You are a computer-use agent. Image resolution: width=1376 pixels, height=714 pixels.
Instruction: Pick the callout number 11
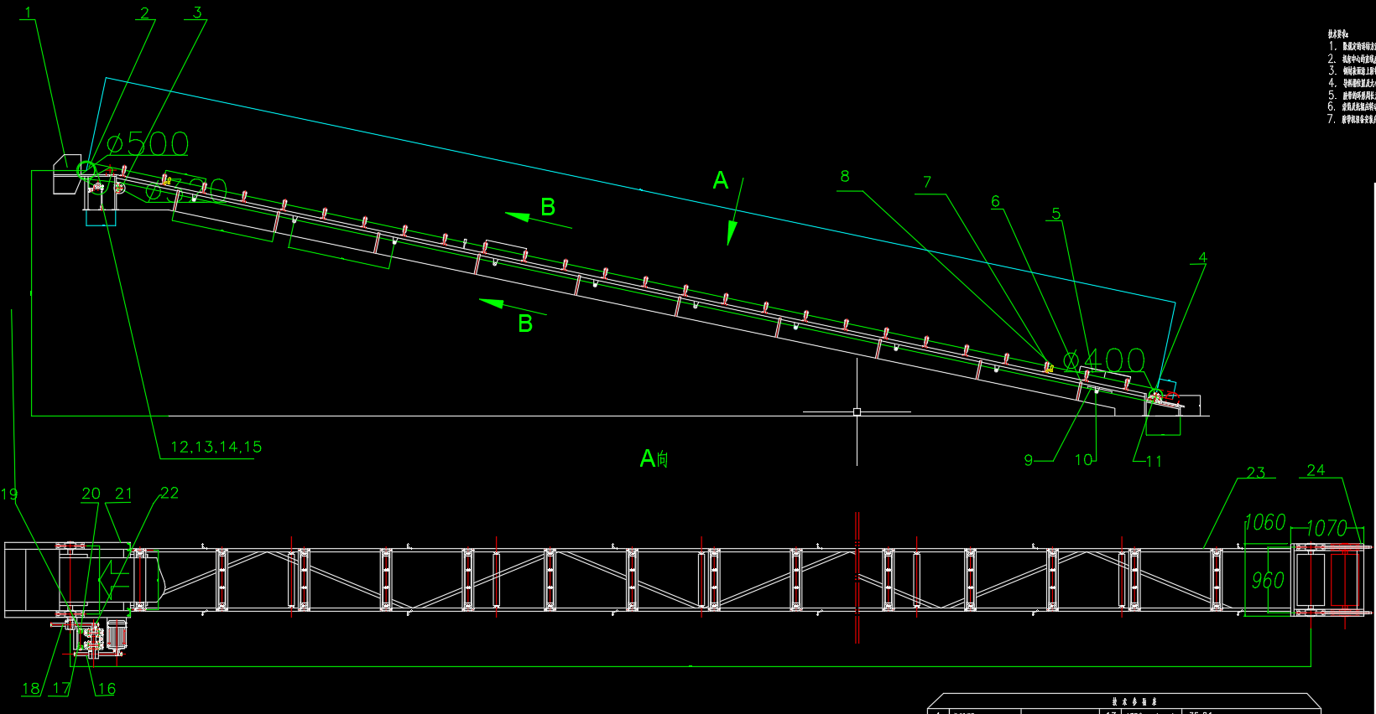[x=1154, y=461]
